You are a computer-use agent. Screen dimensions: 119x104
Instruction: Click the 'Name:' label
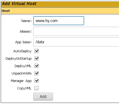tap(26, 21)
